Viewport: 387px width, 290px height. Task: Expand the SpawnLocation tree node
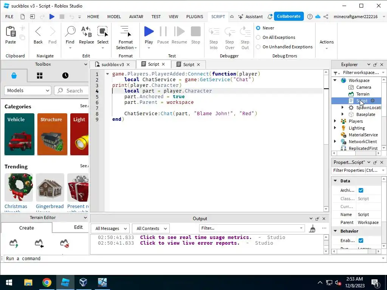pyautogui.click(x=342, y=107)
